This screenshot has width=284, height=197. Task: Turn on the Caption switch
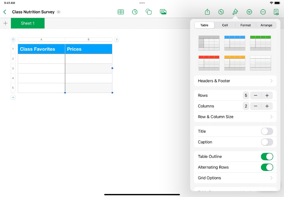(267, 142)
